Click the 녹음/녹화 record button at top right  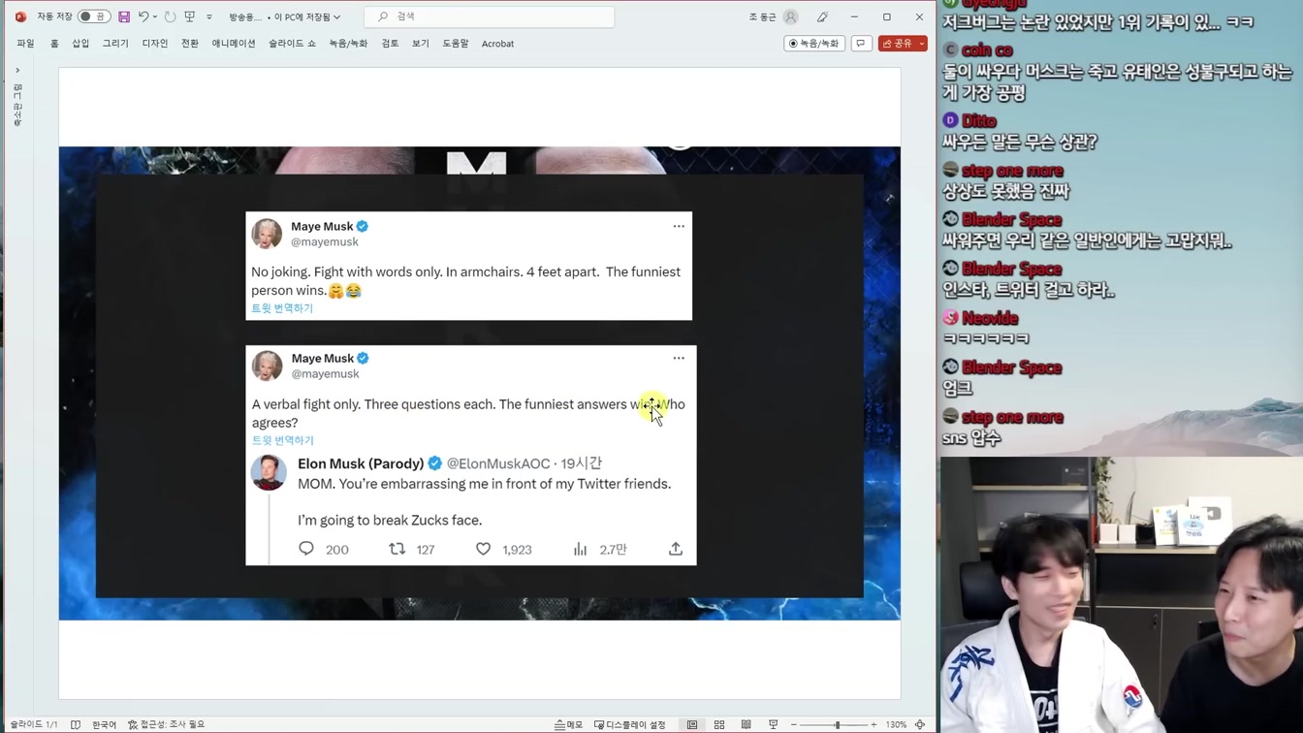tap(814, 44)
